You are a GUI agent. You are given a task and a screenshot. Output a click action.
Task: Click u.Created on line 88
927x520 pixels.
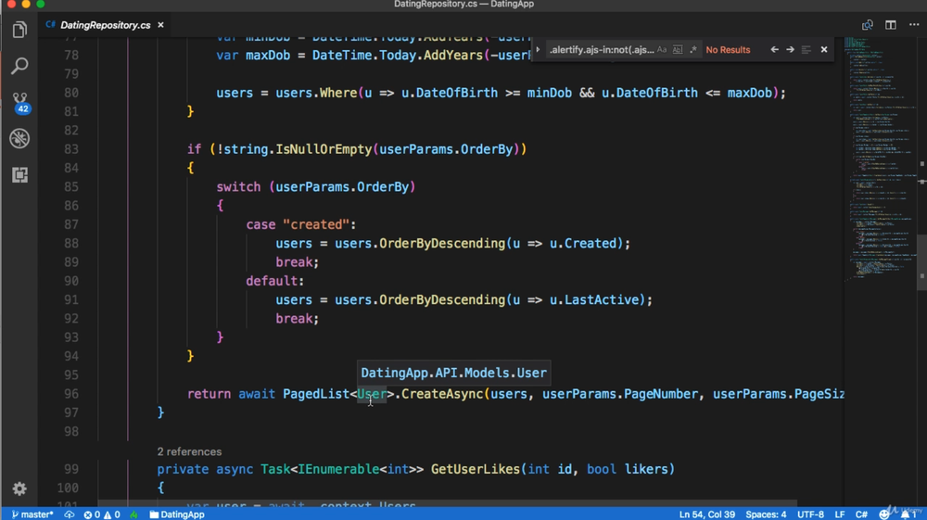click(583, 244)
